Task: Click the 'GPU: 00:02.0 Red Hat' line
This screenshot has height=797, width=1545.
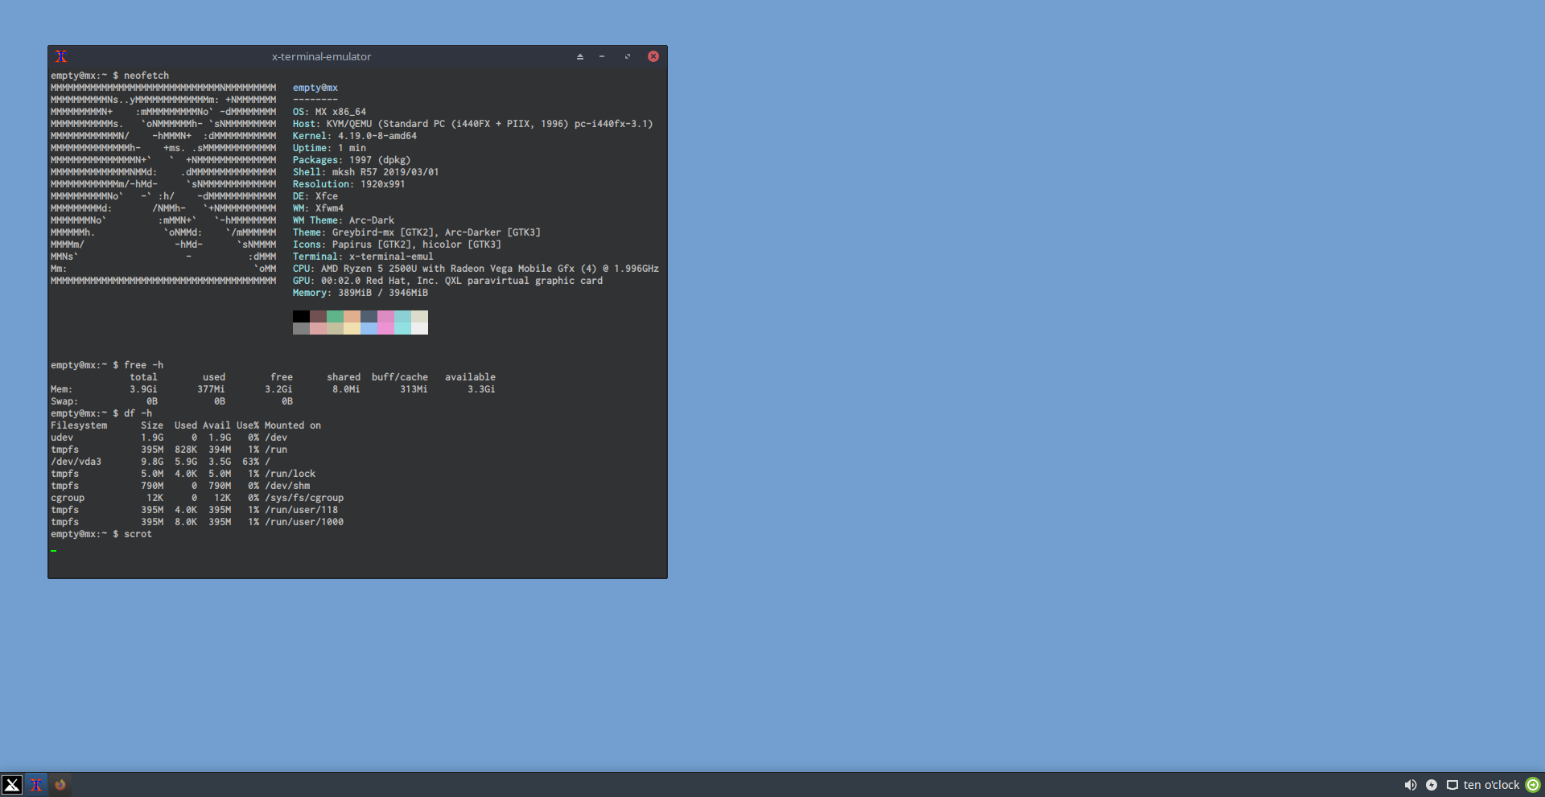Action: point(447,281)
